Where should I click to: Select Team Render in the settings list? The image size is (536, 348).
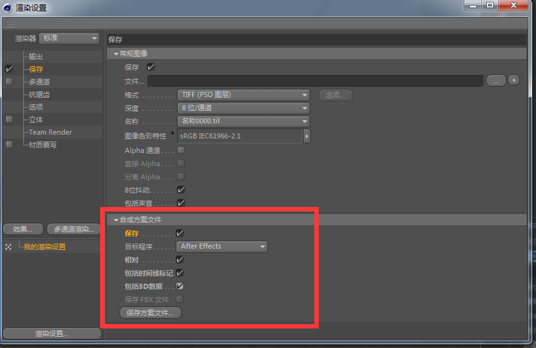[50, 132]
